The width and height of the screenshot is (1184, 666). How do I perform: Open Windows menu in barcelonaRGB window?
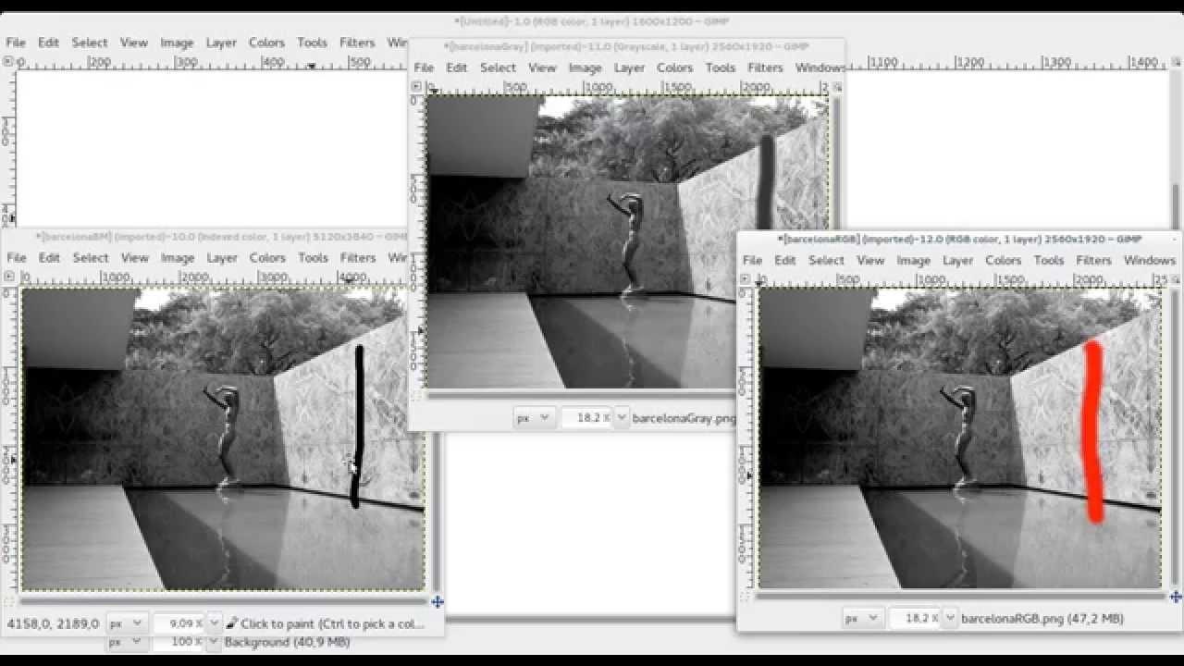click(x=1150, y=261)
